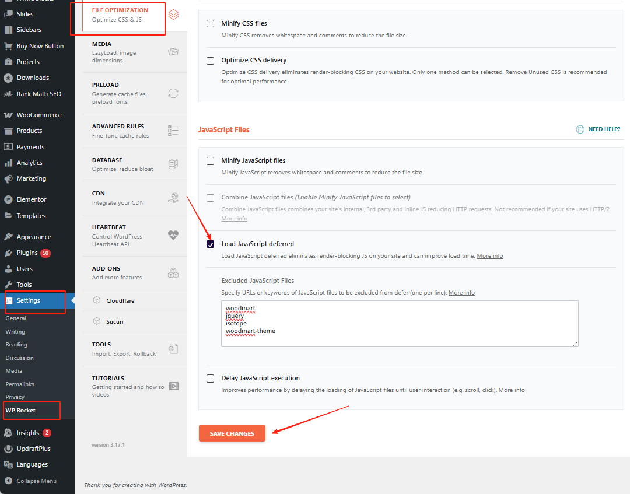
Task: Expand the WooCommerce sidebar menu
Action: point(38,115)
